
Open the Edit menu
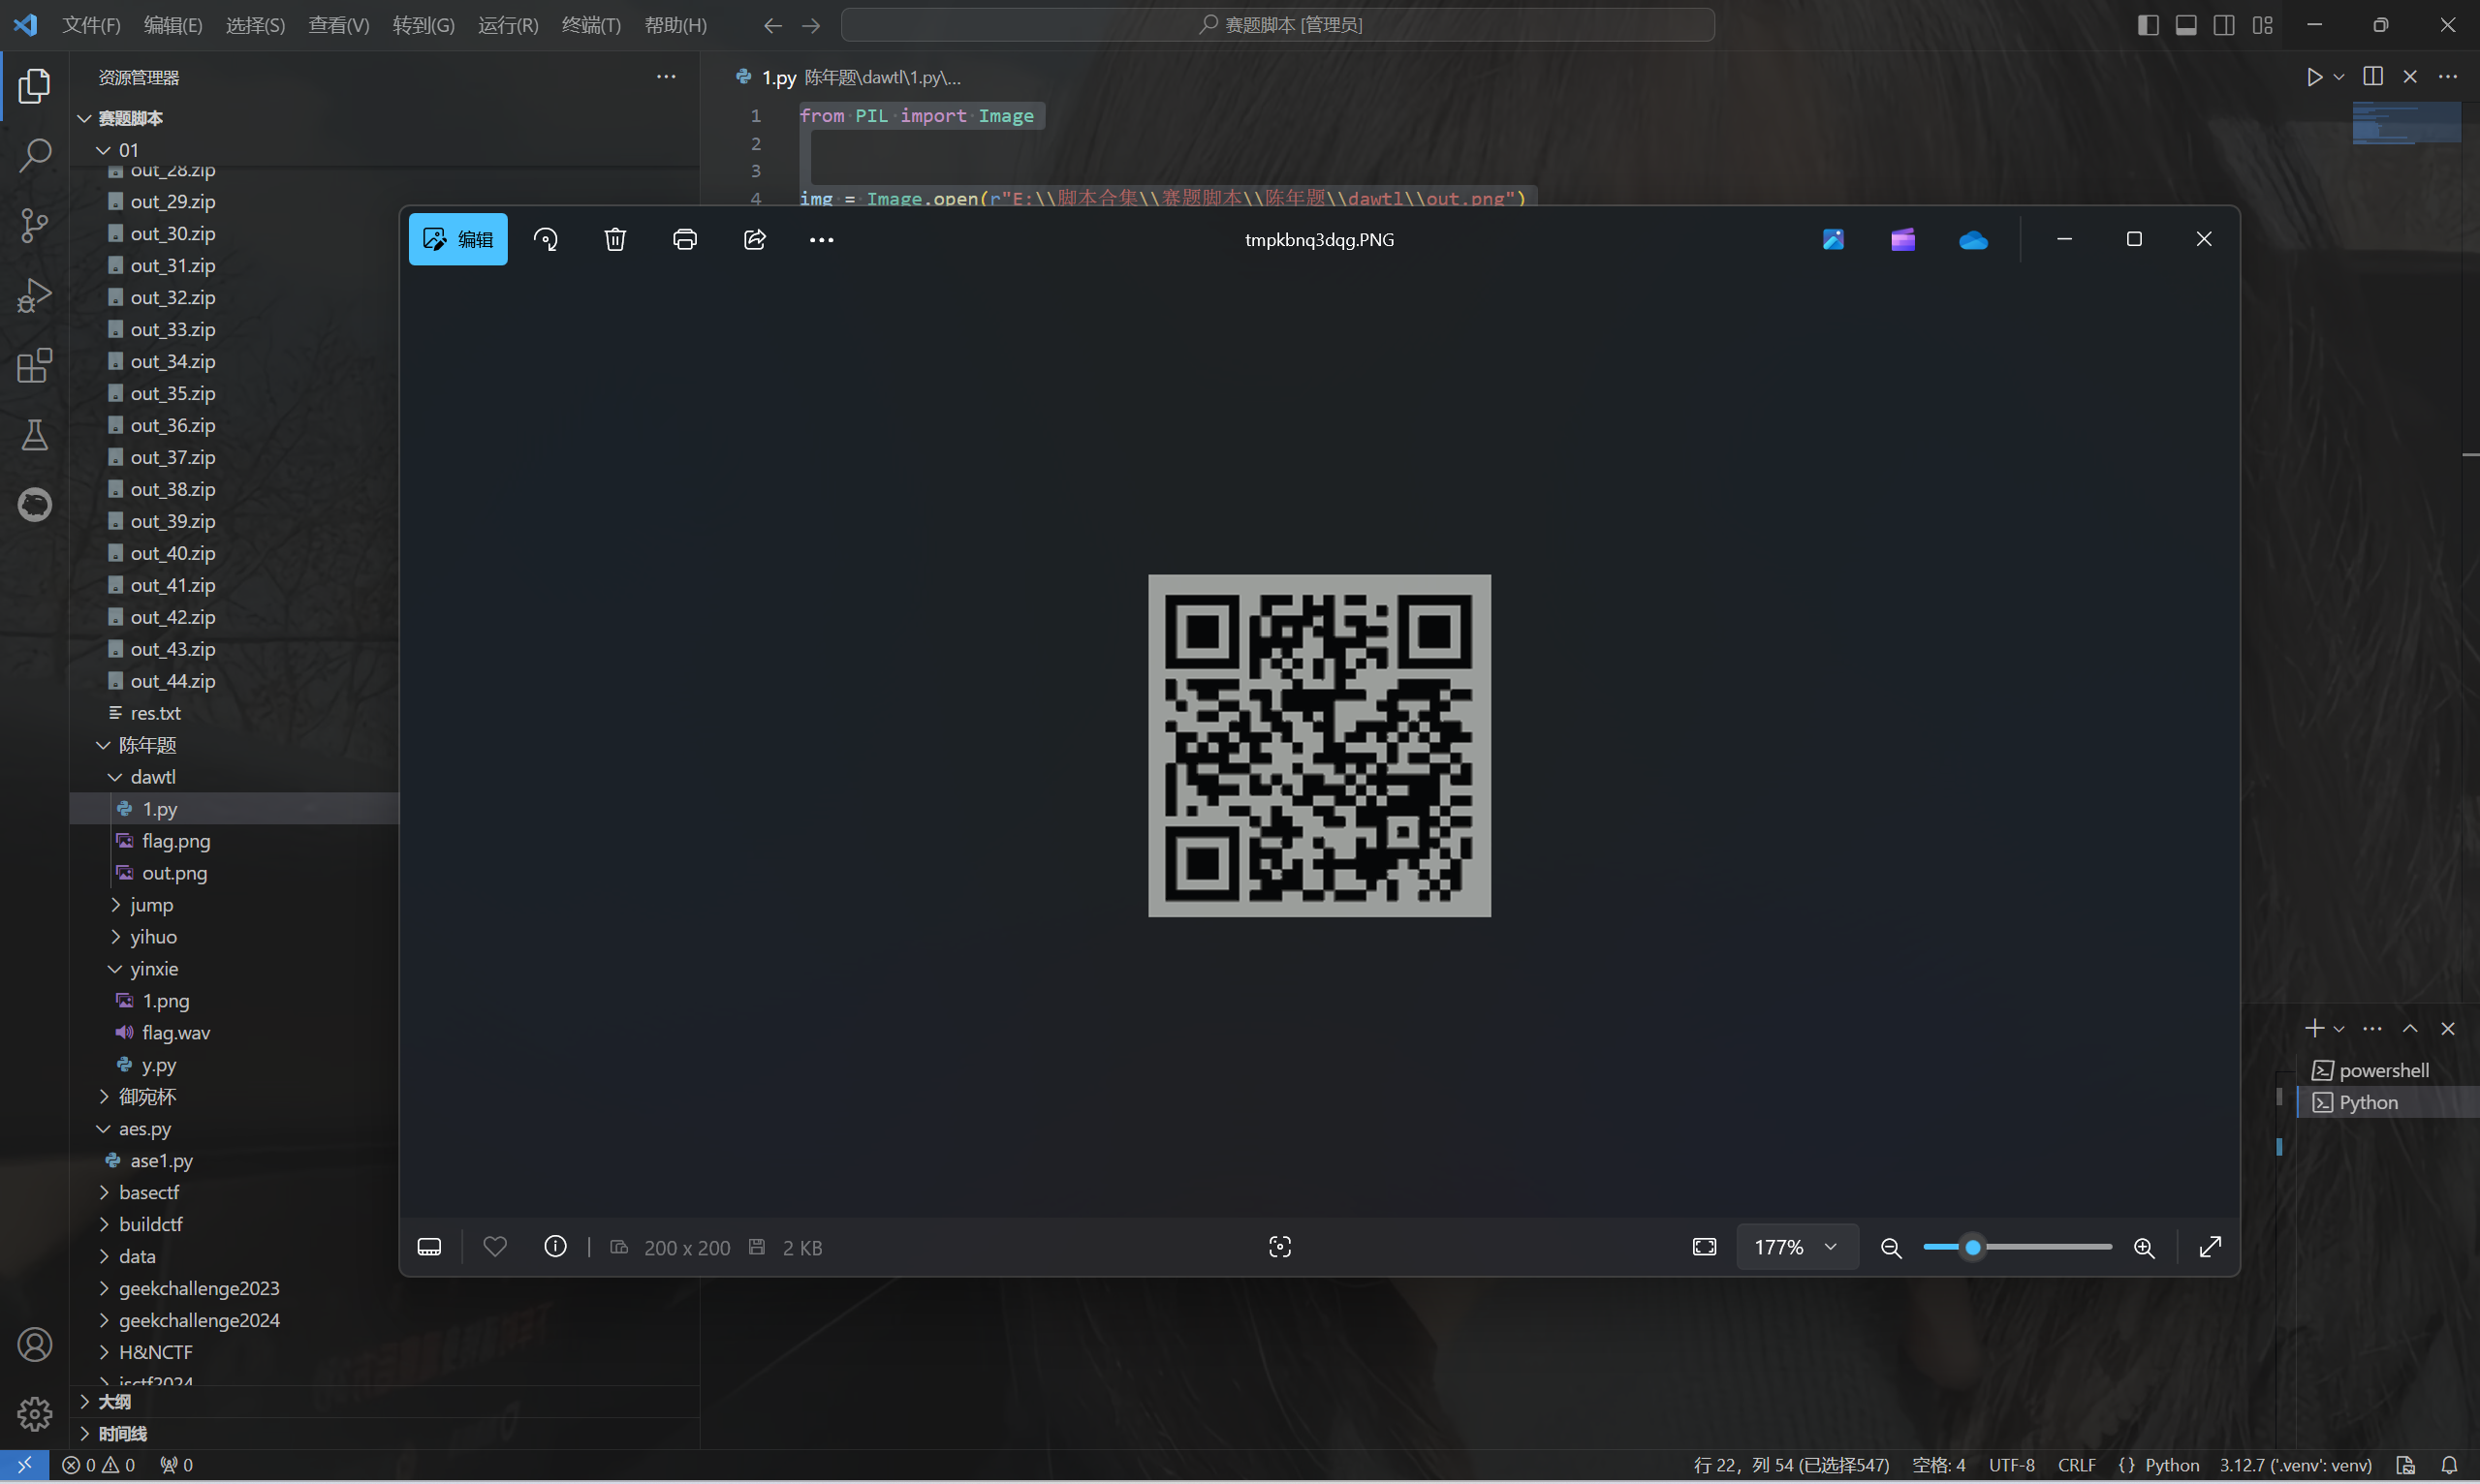click(x=173, y=25)
